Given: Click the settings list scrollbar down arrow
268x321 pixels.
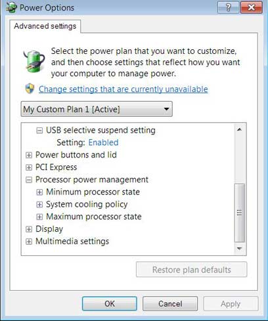Looking at the screenshot, I should [239, 249].
